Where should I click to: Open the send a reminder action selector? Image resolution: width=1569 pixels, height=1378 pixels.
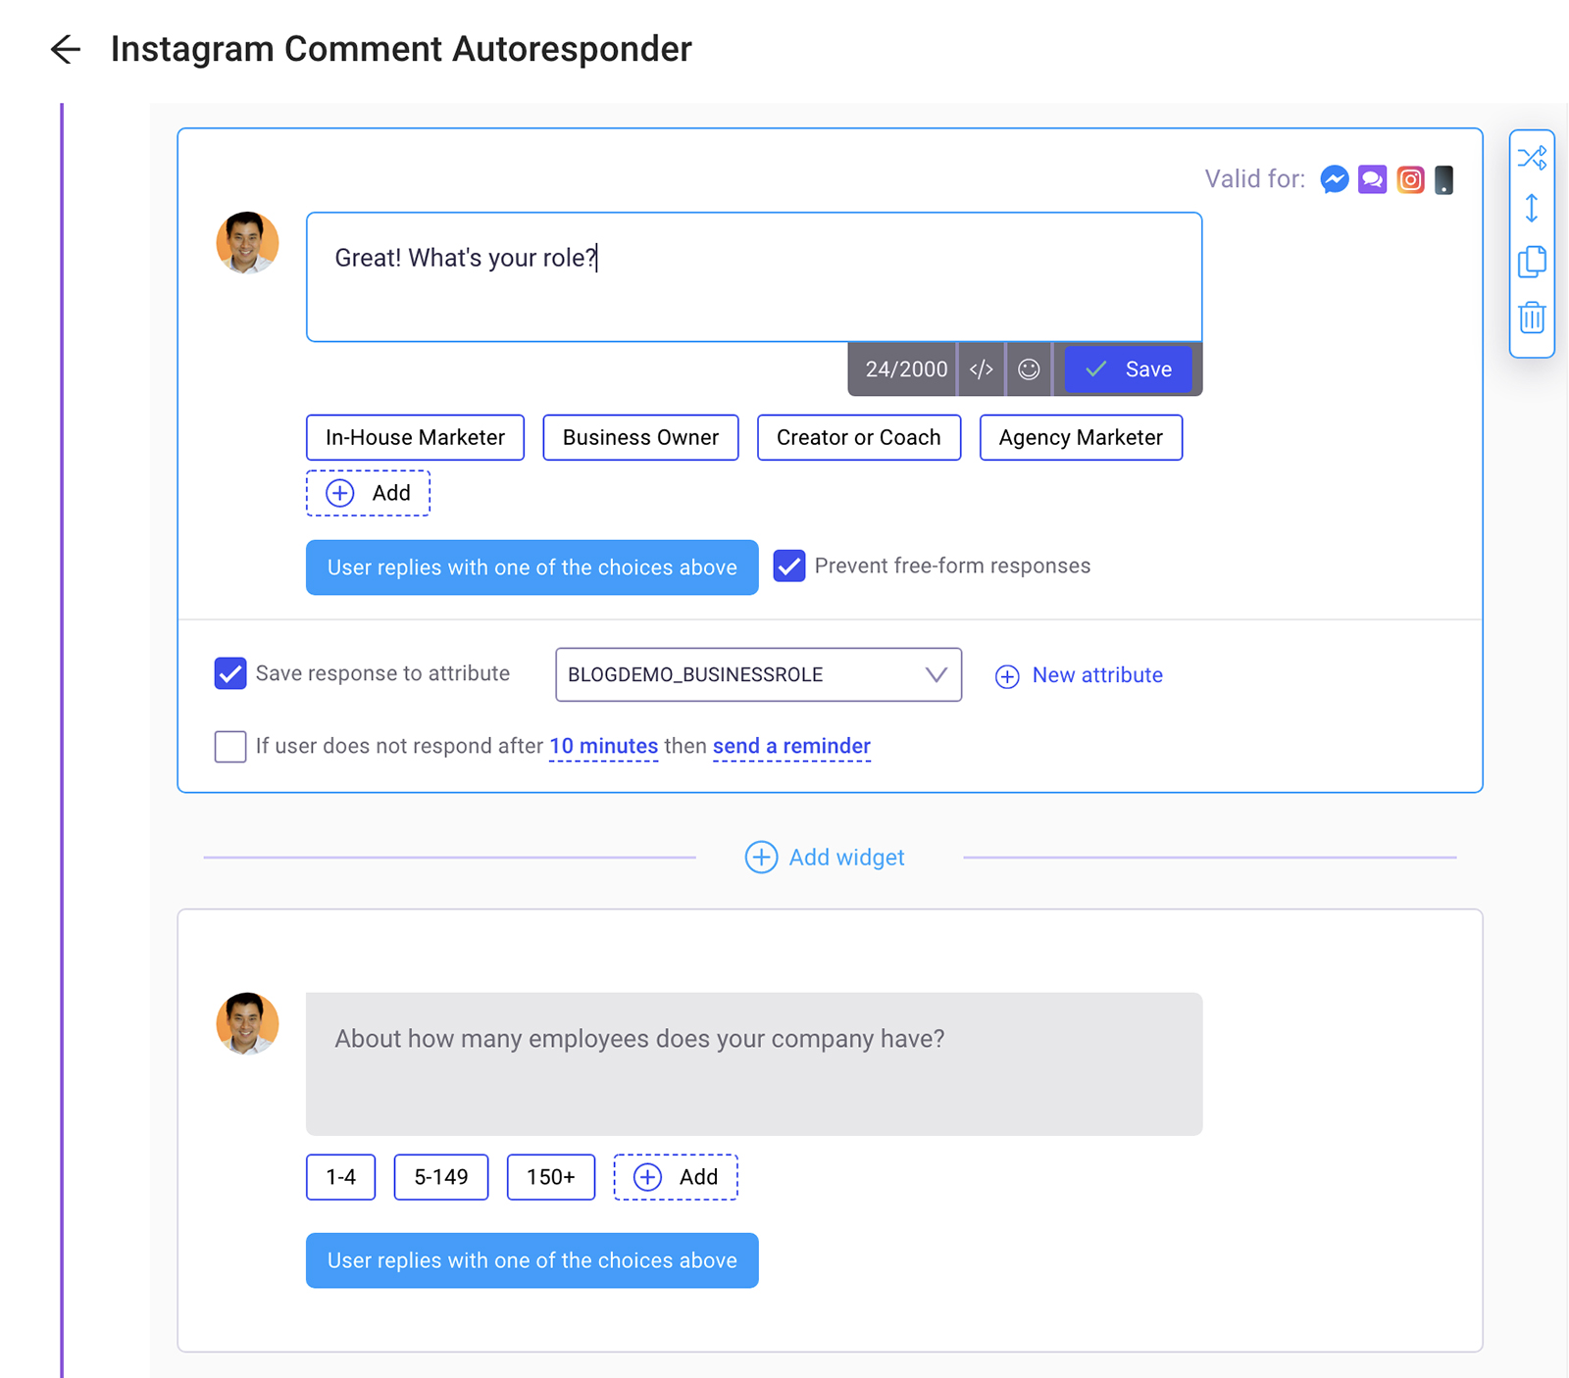pyautogui.click(x=791, y=747)
